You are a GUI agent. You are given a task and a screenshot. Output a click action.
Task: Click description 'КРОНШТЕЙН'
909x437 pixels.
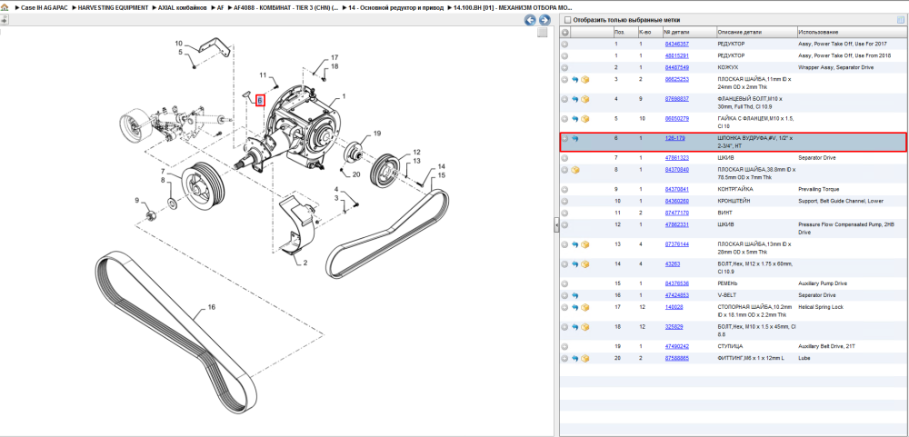[734, 201]
